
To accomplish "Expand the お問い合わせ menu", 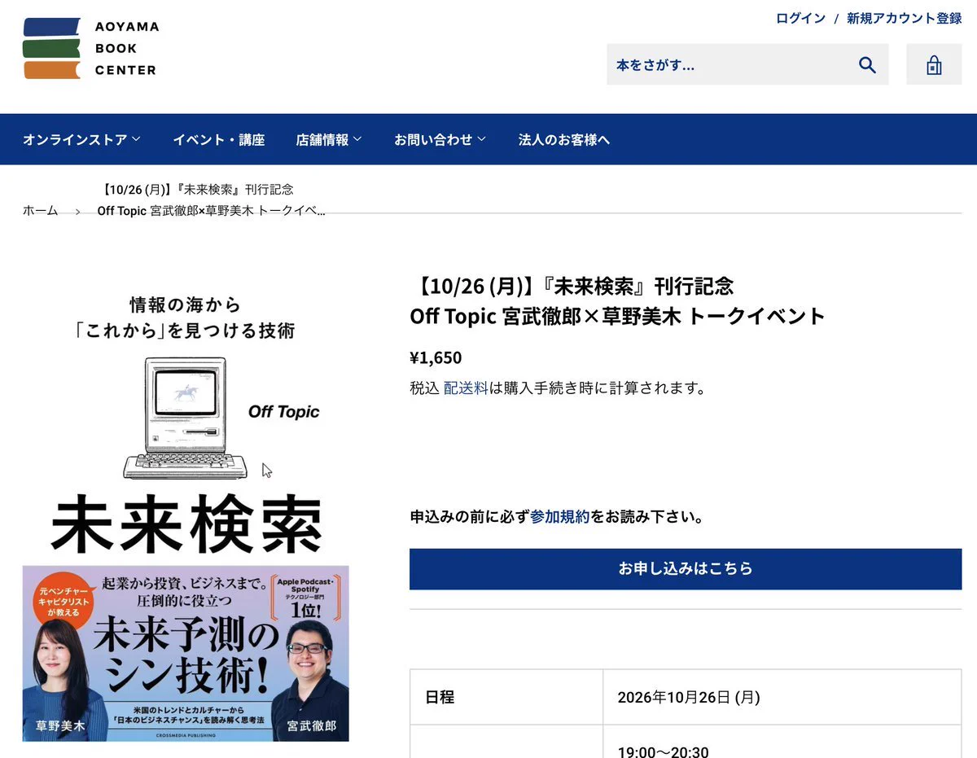I will 440,139.
